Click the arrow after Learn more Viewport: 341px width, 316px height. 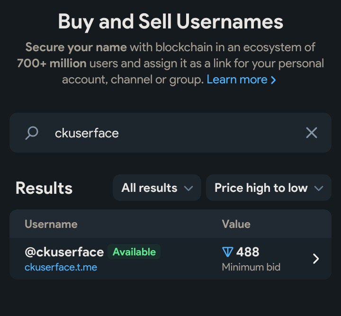[273, 80]
